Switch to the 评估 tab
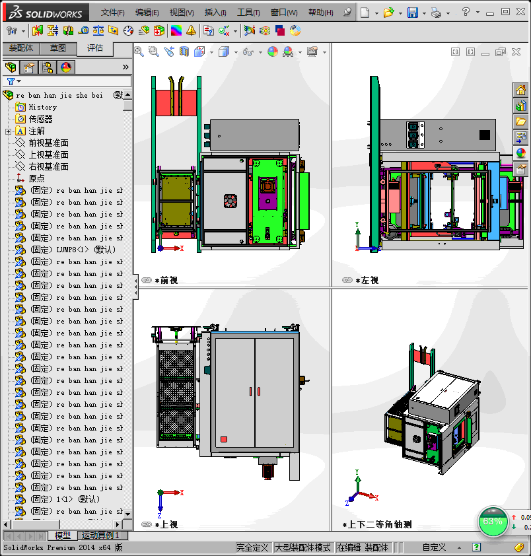The height and width of the screenshot is (556, 531). tap(95, 49)
